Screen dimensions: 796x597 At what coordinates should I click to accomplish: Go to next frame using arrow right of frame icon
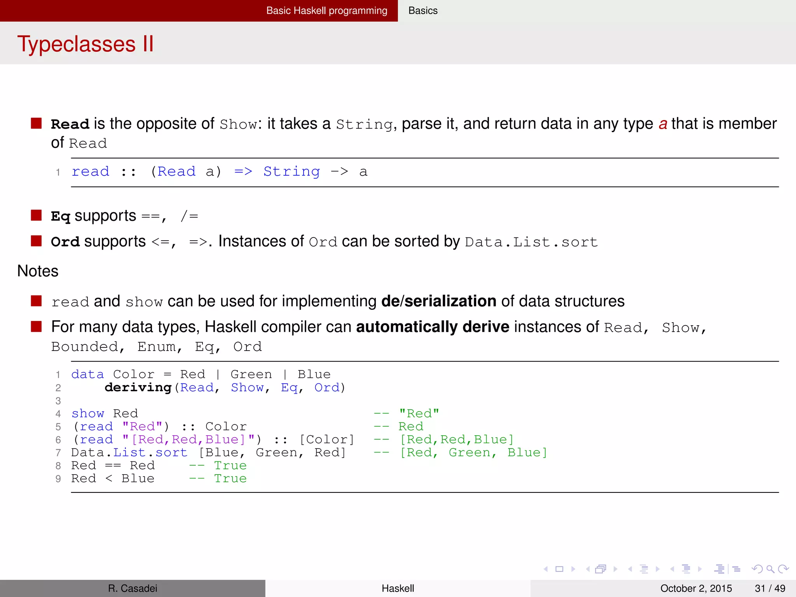click(615, 569)
